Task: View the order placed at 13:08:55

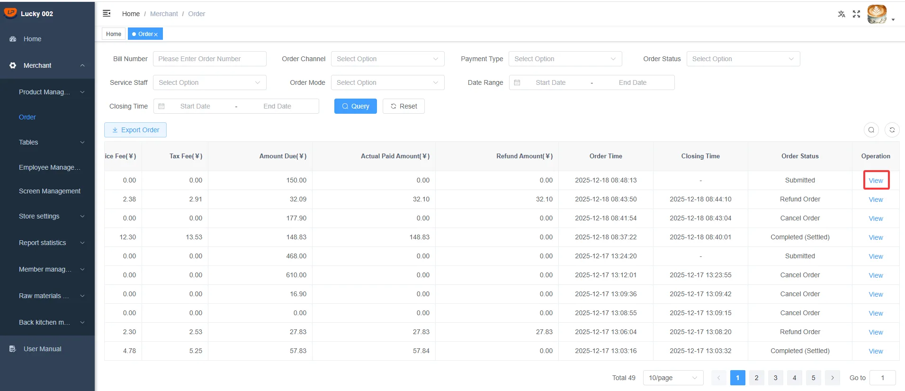Action: pyautogui.click(x=876, y=313)
